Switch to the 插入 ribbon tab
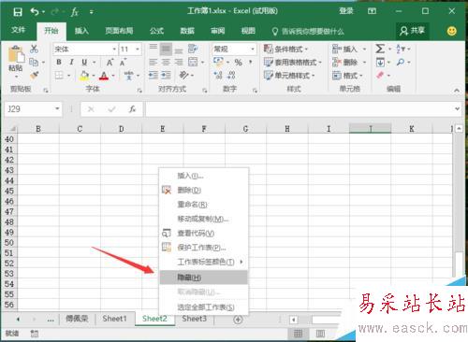 (81, 31)
